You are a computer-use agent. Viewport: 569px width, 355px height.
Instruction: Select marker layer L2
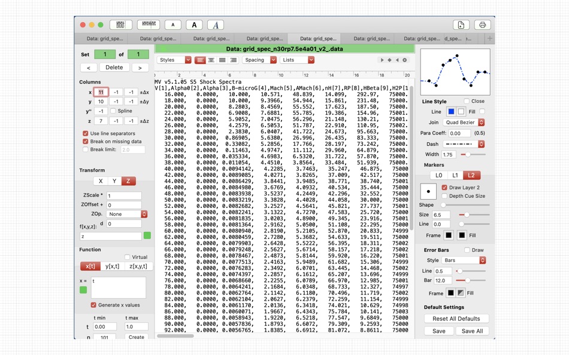point(471,175)
